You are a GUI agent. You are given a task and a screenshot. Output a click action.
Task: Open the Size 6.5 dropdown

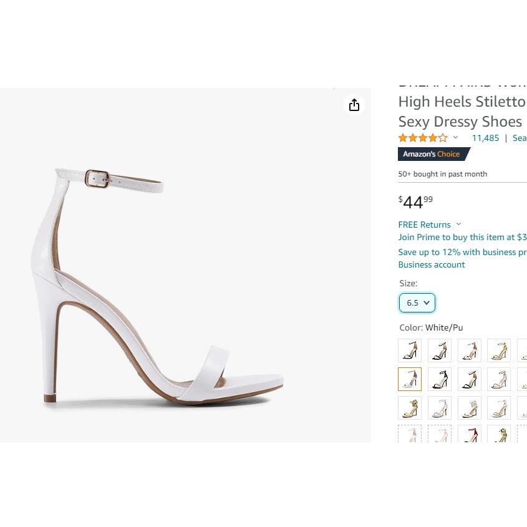click(x=417, y=303)
